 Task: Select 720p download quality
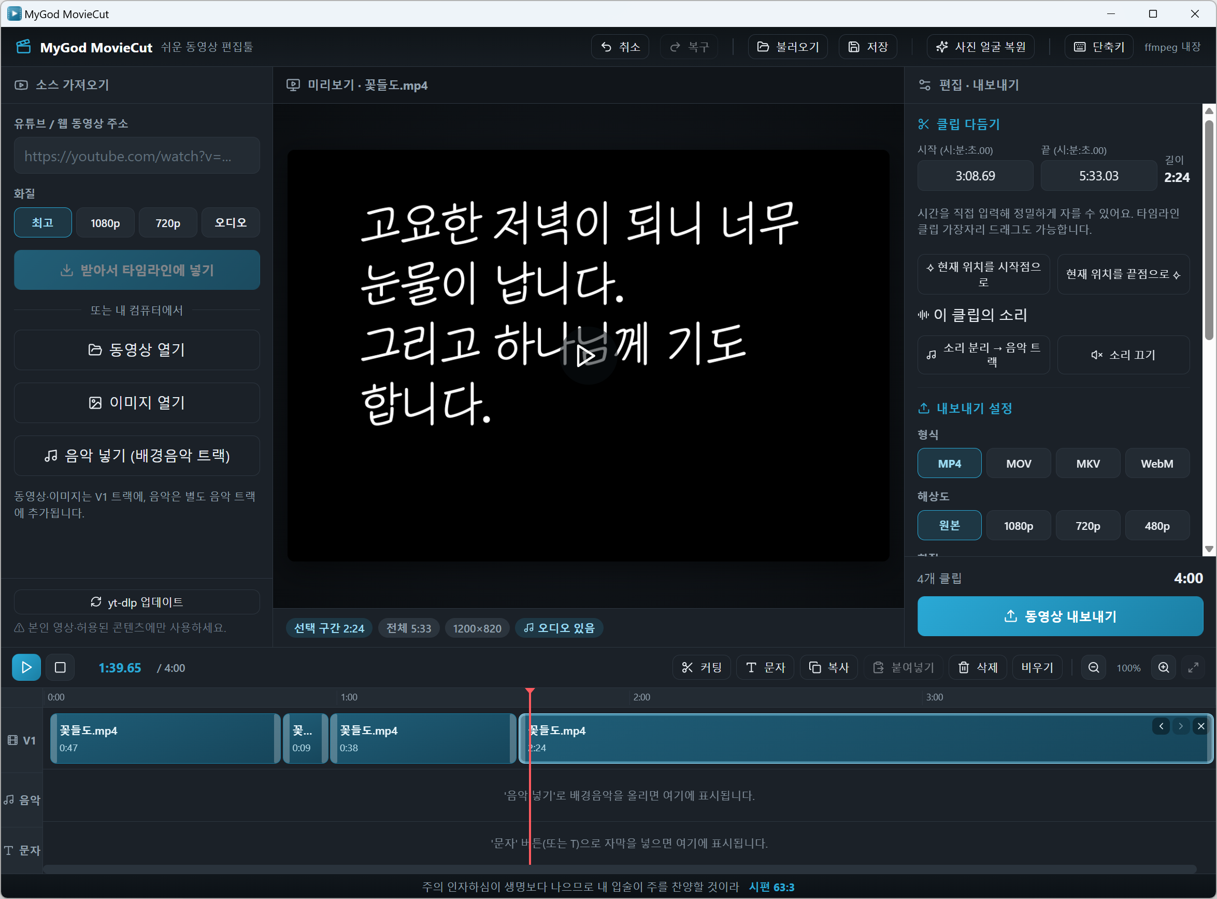[168, 222]
